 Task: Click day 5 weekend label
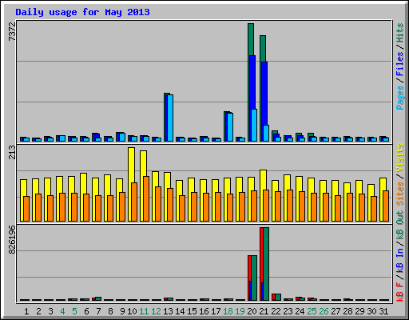[x=74, y=311]
